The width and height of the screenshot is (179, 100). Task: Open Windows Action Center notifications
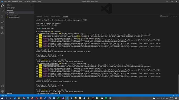176,98
